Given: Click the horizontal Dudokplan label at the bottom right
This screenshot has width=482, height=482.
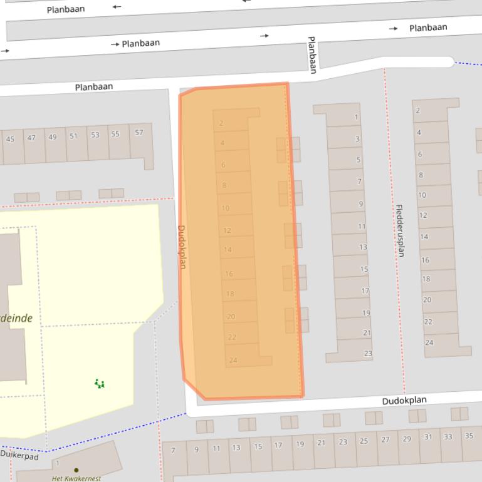Looking at the screenshot, I should coord(404,401).
